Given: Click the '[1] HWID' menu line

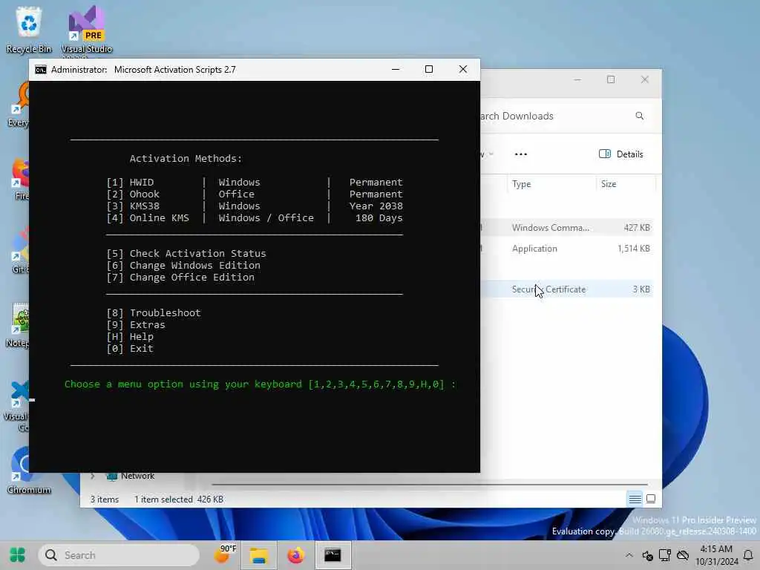Looking at the screenshot, I should pos(255,183).
